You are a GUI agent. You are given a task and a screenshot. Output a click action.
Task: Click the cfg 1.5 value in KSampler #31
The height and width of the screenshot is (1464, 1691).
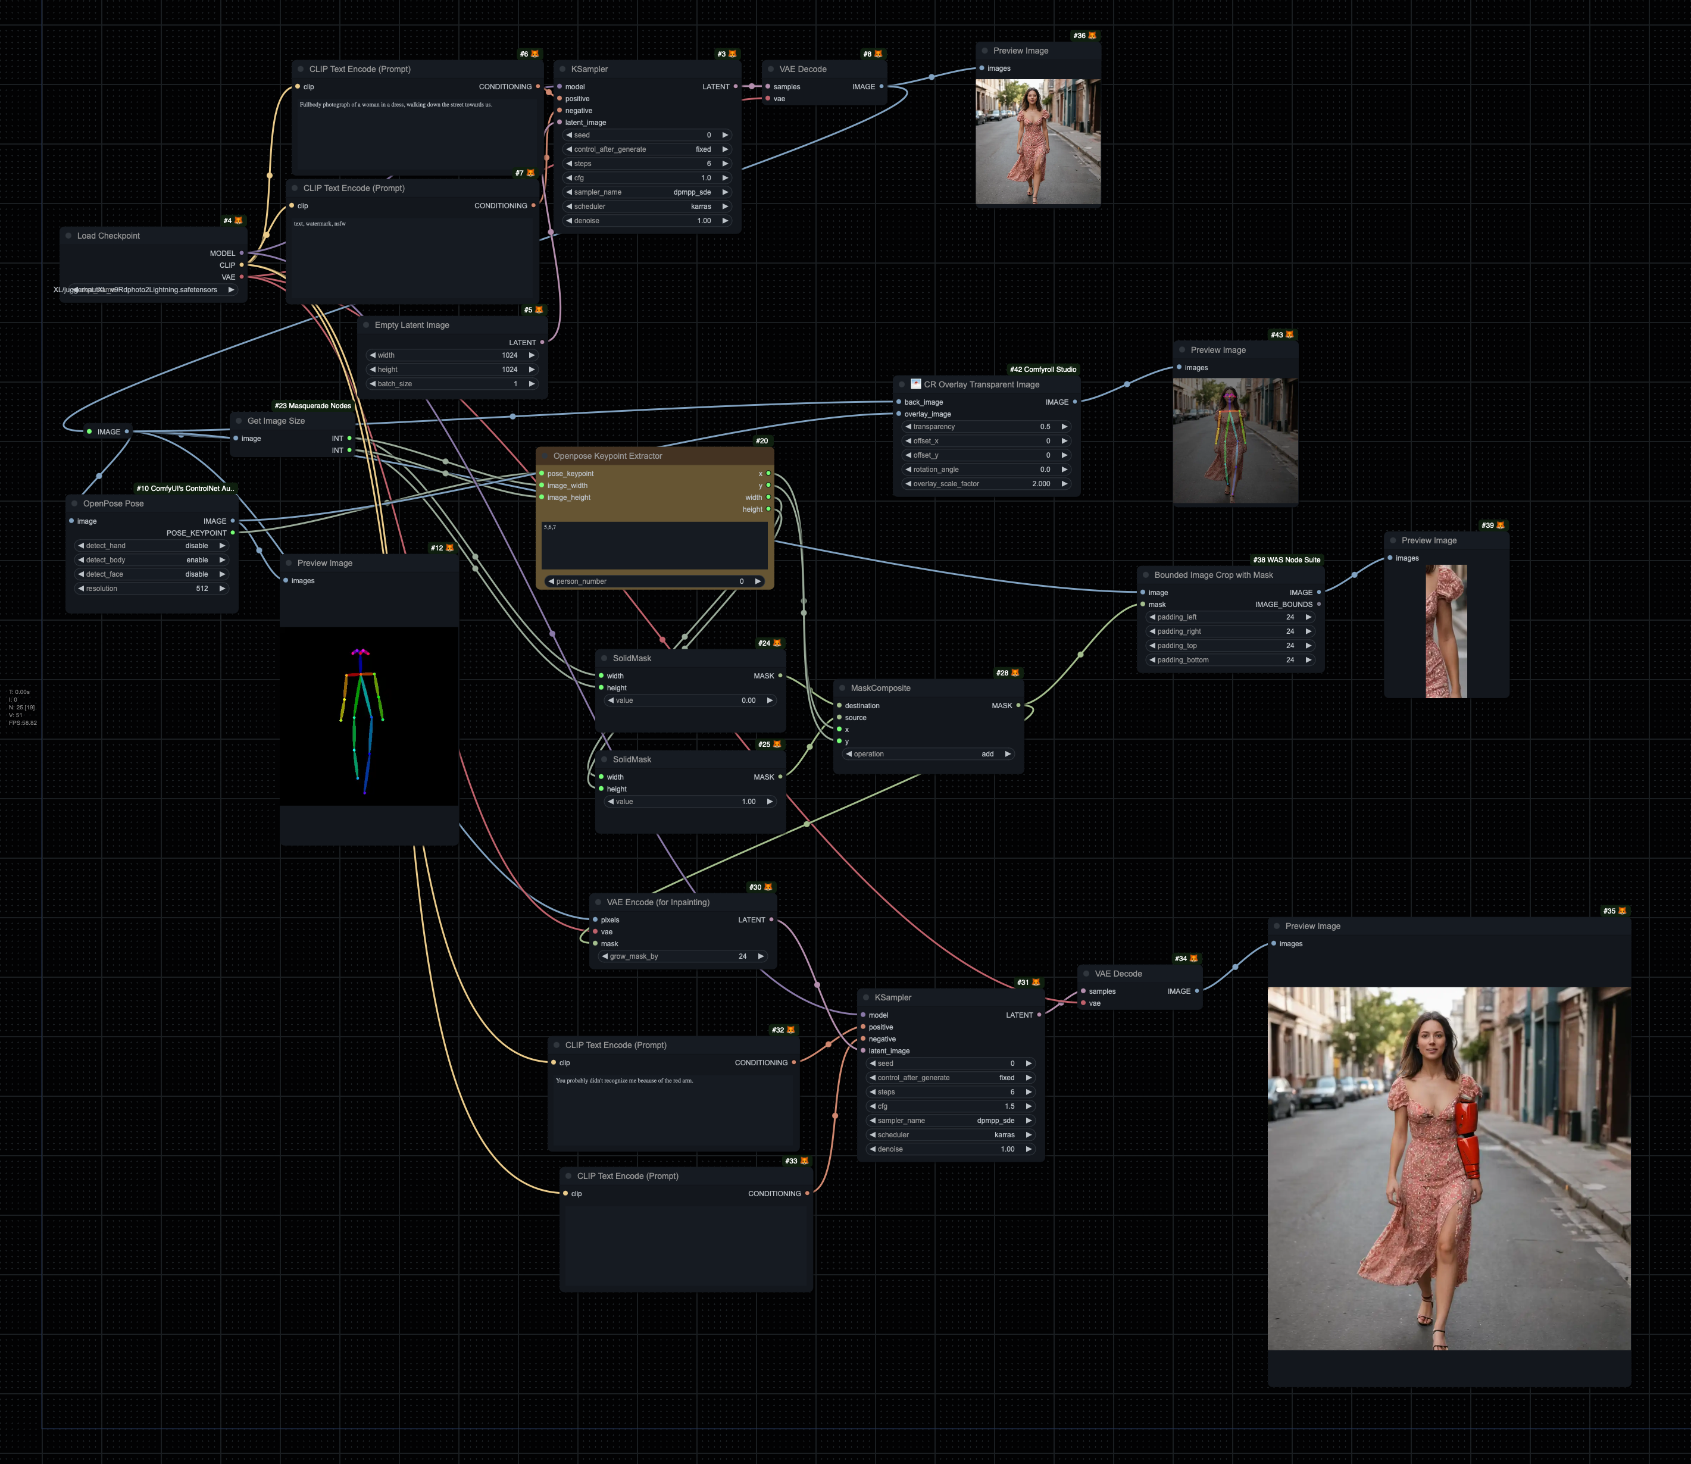point(1009,1106)
